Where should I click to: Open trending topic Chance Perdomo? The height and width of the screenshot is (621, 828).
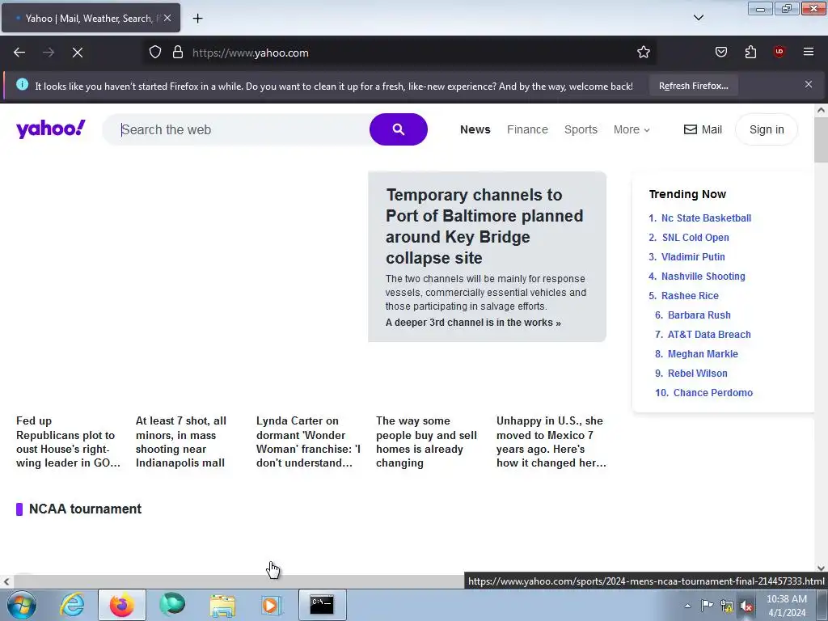pyautogui.click(x=713, y=393)
